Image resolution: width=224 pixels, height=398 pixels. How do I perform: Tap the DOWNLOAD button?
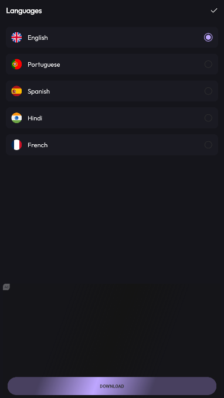point(112,386)
